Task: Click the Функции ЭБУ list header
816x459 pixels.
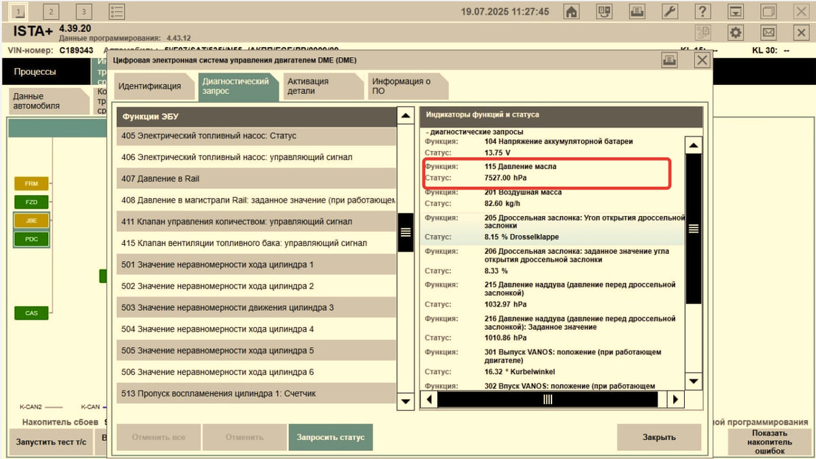Action: tap(256, 116)
